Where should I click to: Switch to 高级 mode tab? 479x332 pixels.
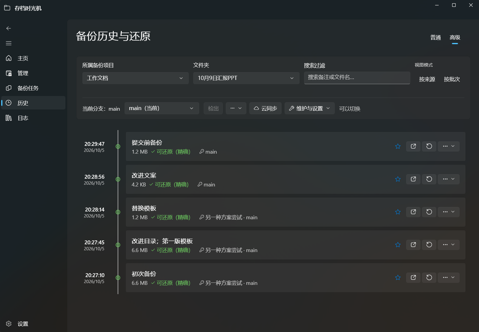click(455, 38)
